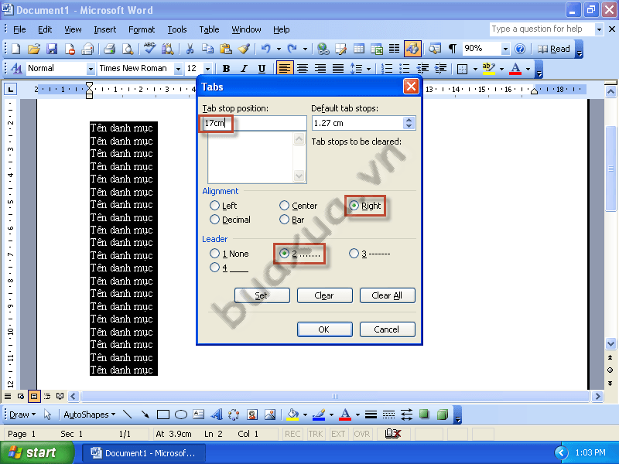Open the Times New Roman font dropdown
The image size is (619, 464).
pyautogui.click(x=178, y=69)
